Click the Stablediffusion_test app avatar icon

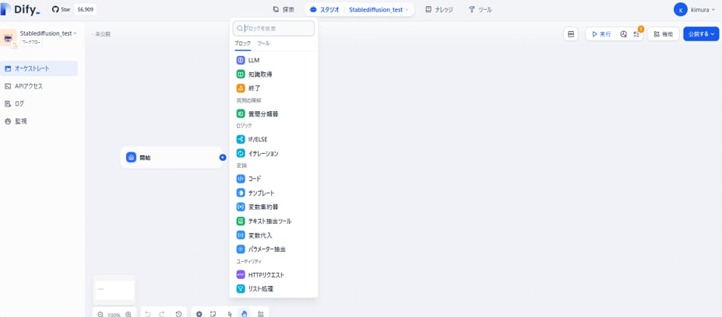click(9, 37)
